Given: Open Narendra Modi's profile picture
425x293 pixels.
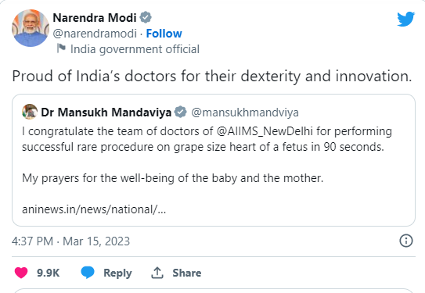Looking at the screenshot, I should pos(31,28).
